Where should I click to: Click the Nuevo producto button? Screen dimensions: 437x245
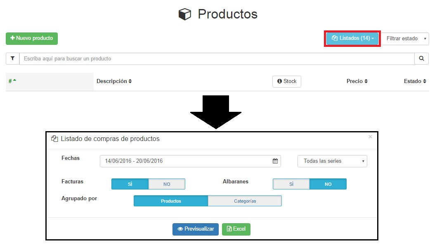click(x=32, y=38)
